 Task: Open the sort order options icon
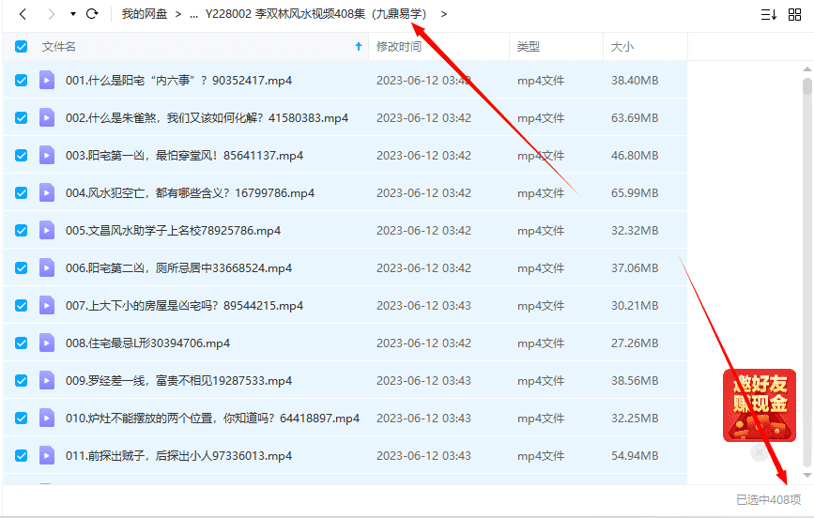[x=768, y=14]
